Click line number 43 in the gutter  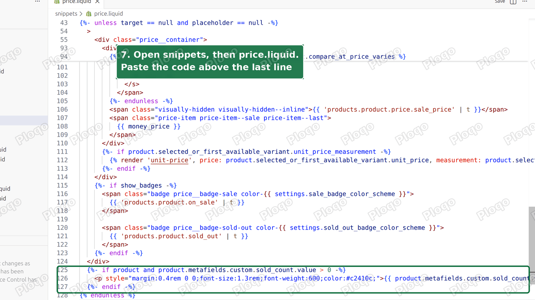[63, 23]
